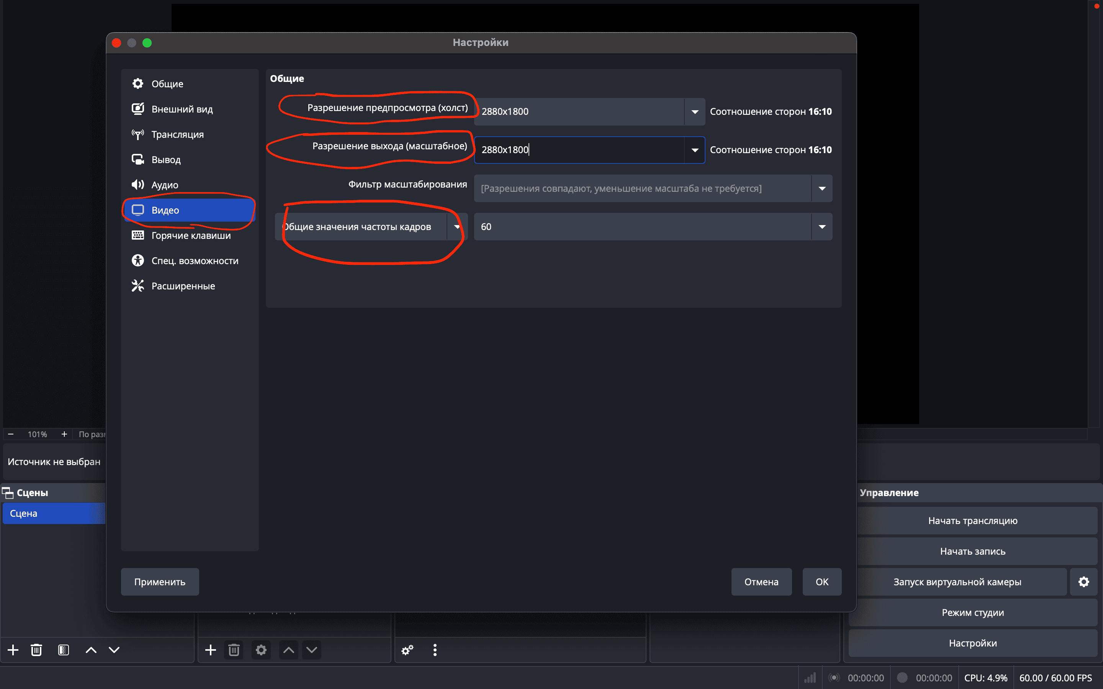Move scene down with arrow icon
This screenshot has height=689, width=1103.
click(114, 650)
